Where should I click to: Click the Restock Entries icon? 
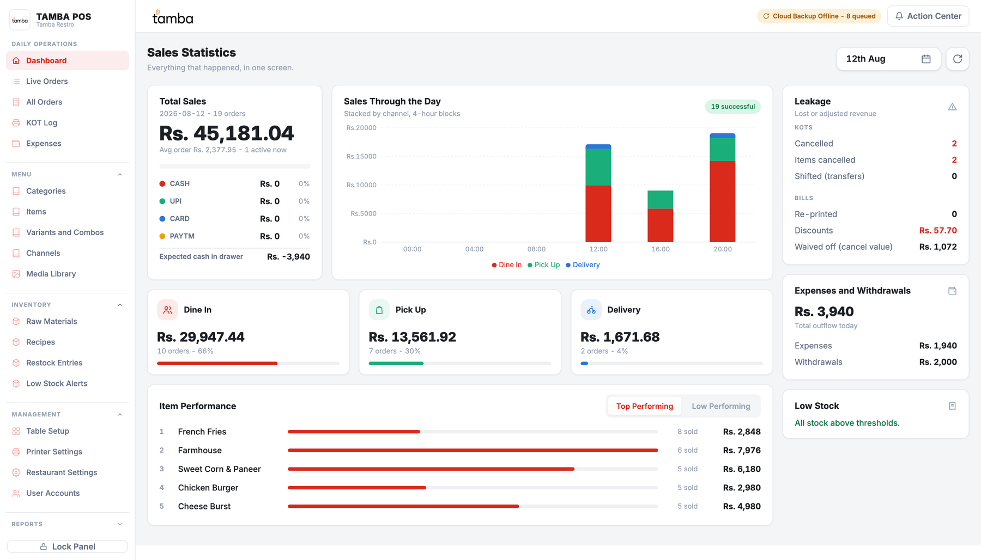16,363
